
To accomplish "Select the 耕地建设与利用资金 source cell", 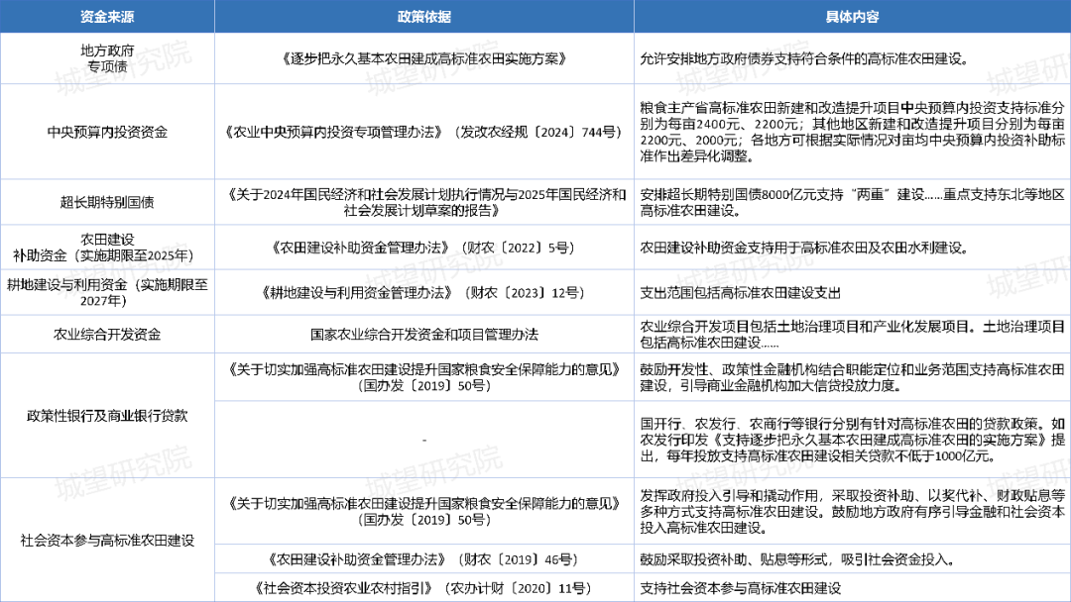I will click(x=107, y=292).
